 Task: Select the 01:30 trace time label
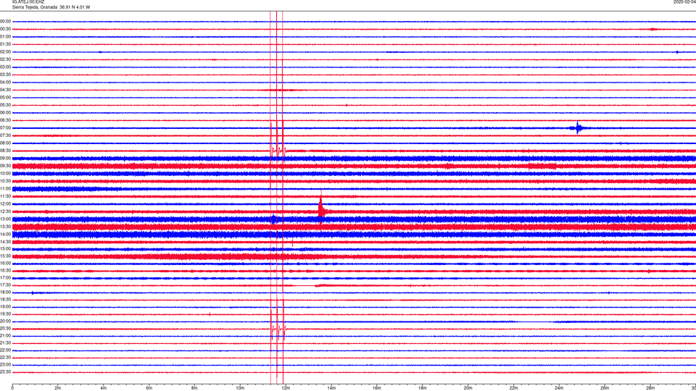[6, 44]
